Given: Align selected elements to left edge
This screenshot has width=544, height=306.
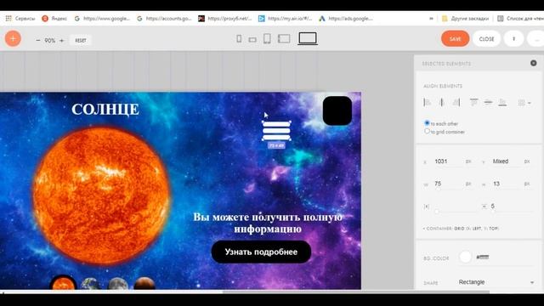Looking at the screenshot, I should click(428, 102).
